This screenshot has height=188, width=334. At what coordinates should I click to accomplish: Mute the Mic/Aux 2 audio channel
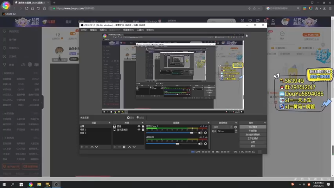point(200,133)
